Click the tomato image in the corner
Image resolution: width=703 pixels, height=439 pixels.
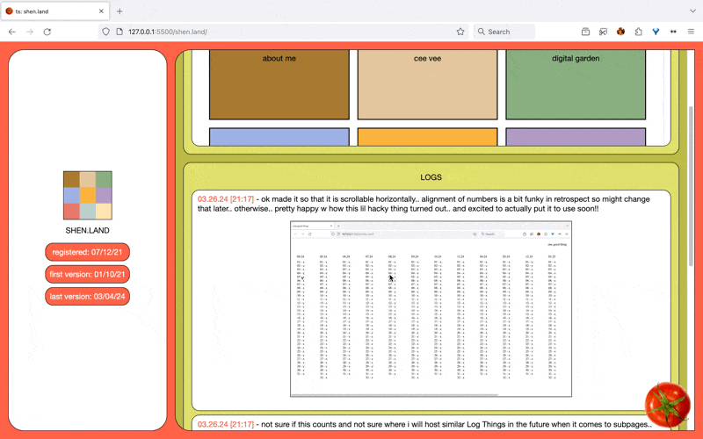click(668, 404)
